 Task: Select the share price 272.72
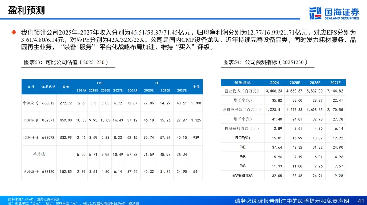[x=66, y=103]
